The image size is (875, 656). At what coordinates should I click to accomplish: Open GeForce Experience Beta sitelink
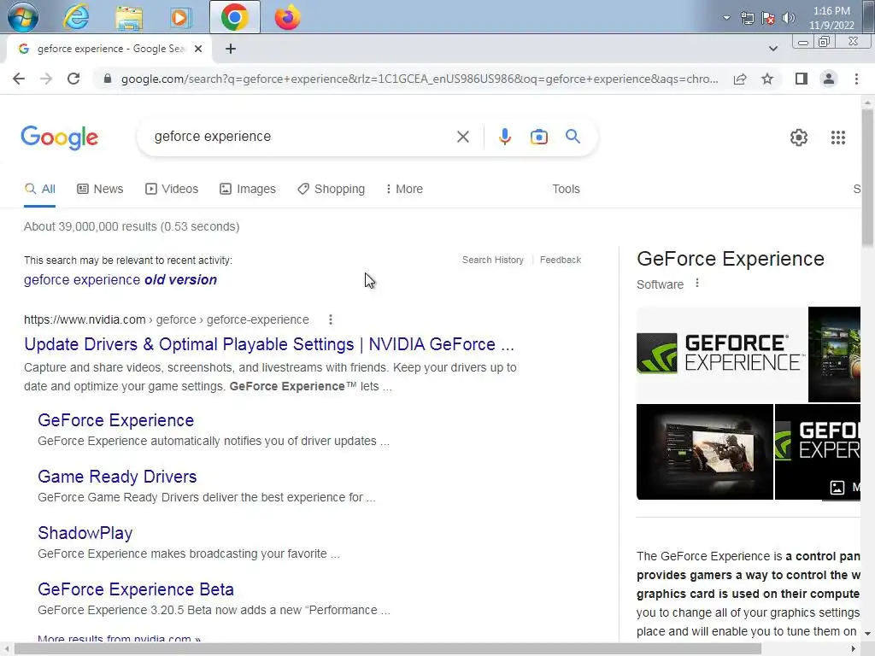click(x=136, y=589)
